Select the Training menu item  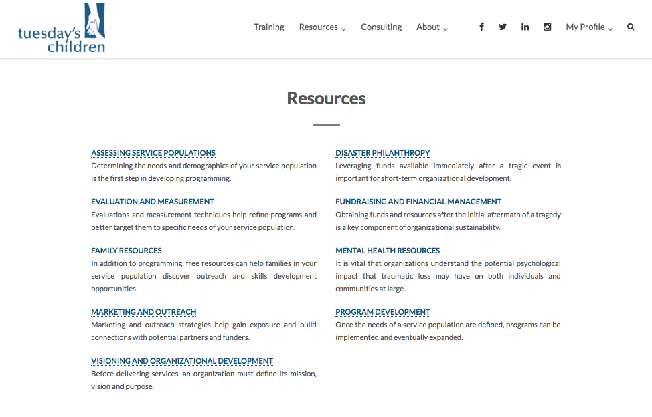268,27
